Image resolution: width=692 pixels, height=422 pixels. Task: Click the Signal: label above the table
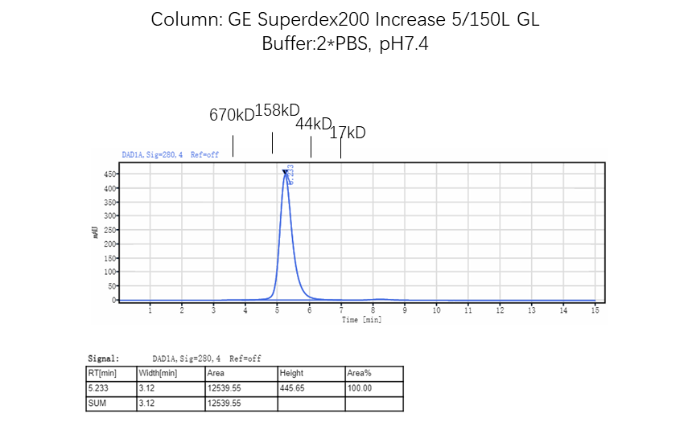(103, 358)
